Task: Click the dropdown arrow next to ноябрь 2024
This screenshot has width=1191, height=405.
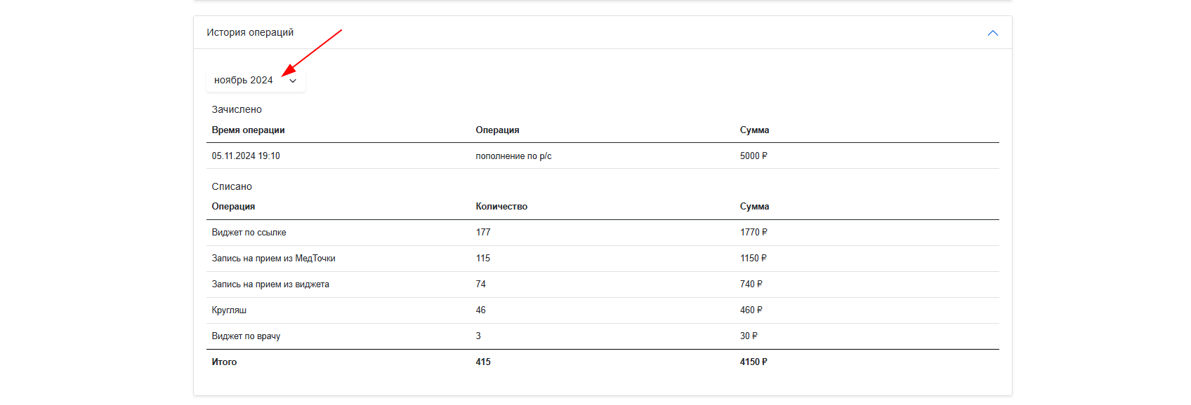Action: click(x=293, y=81)
